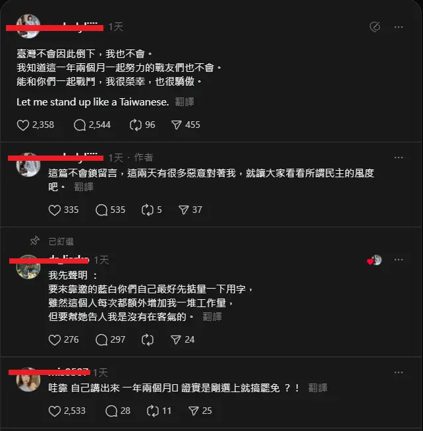This screenshot has height=431, width=423.
Task: Share the last comment with 25 shares
Action: click(194, 411)
